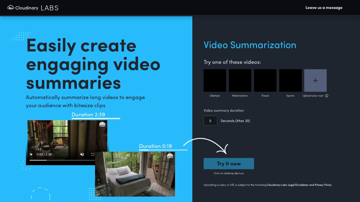Choose the Motorization sample video
360x202 pixels.
click(240, 80)
